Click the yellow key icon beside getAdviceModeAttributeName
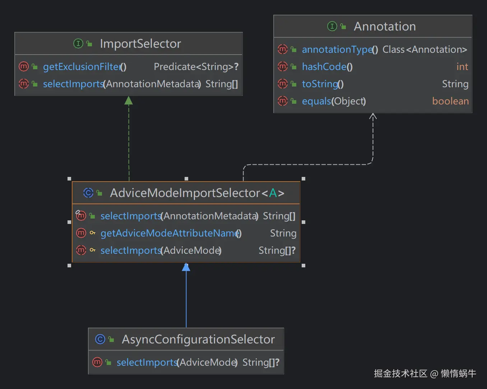Viewport: 487px width, 389px height. (x=93, y=233)
